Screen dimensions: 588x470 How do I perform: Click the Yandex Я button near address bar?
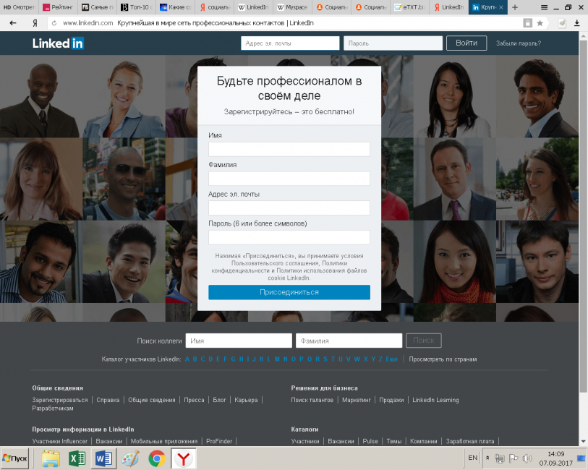(x=35, y=23)
